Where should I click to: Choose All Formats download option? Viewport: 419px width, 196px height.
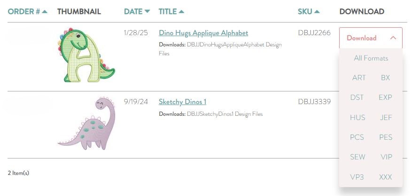click(371, 58)
